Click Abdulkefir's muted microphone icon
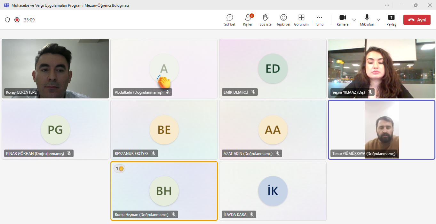 point(168,92)
